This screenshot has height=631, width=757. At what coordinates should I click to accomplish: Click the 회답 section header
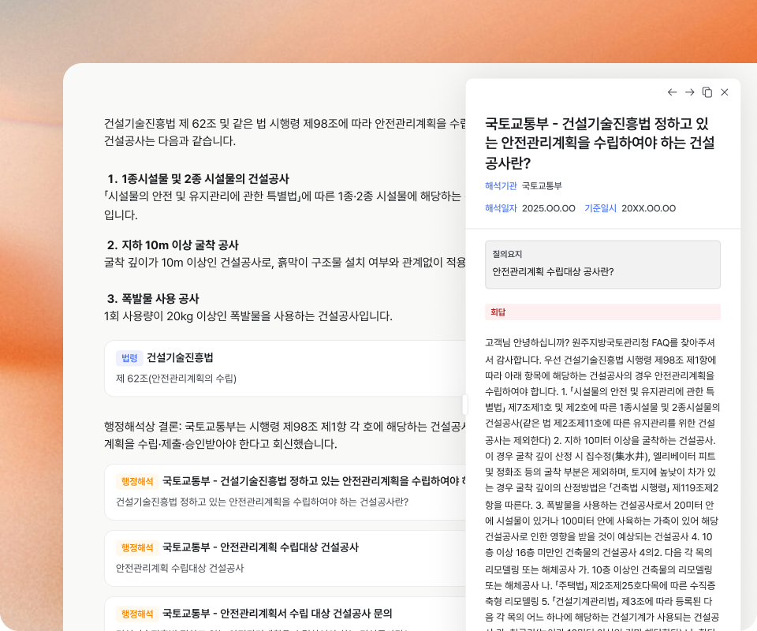click(x=602, y=312)
